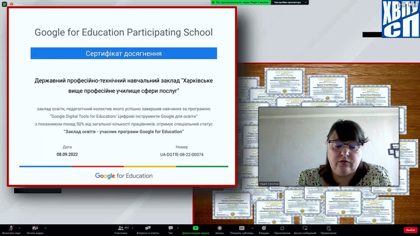The image size is (420, 236).
Task: Click the 'Google Digital Tools for Education' program line
Action: pos(124,116)
